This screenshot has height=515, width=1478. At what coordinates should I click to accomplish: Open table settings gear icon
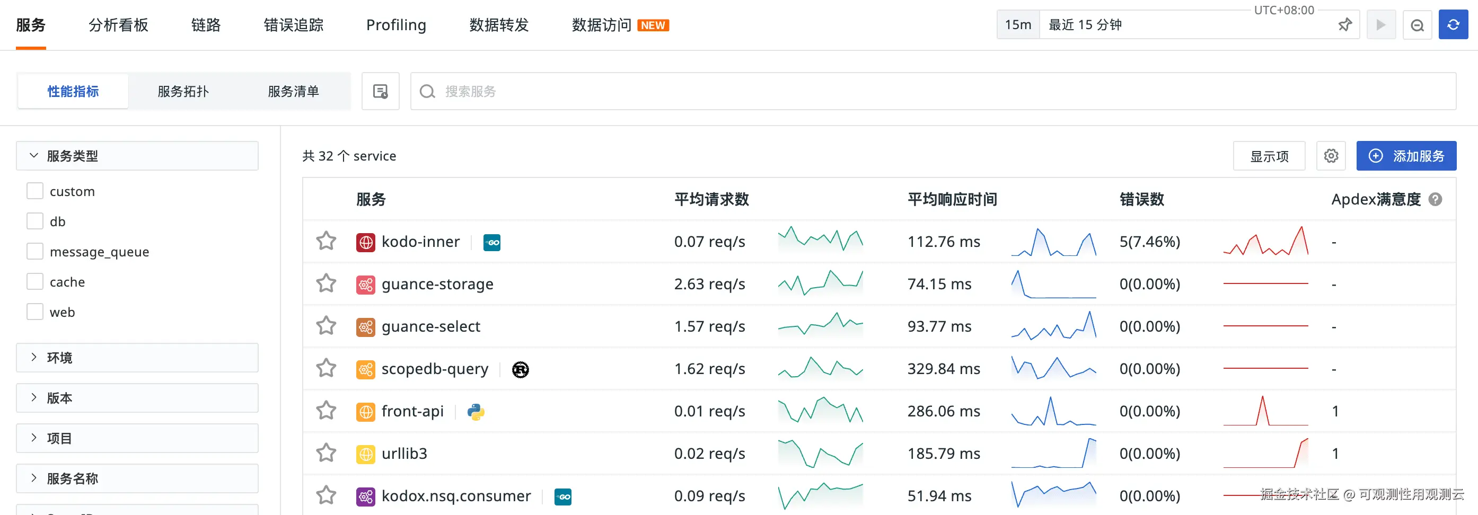click(1331, 156)
